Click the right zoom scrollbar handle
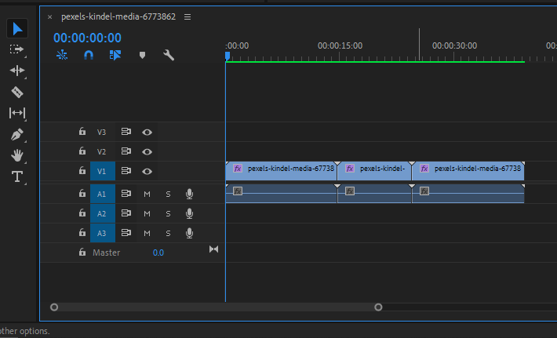This screenshot has width=557, height=338. coord(378,307)
